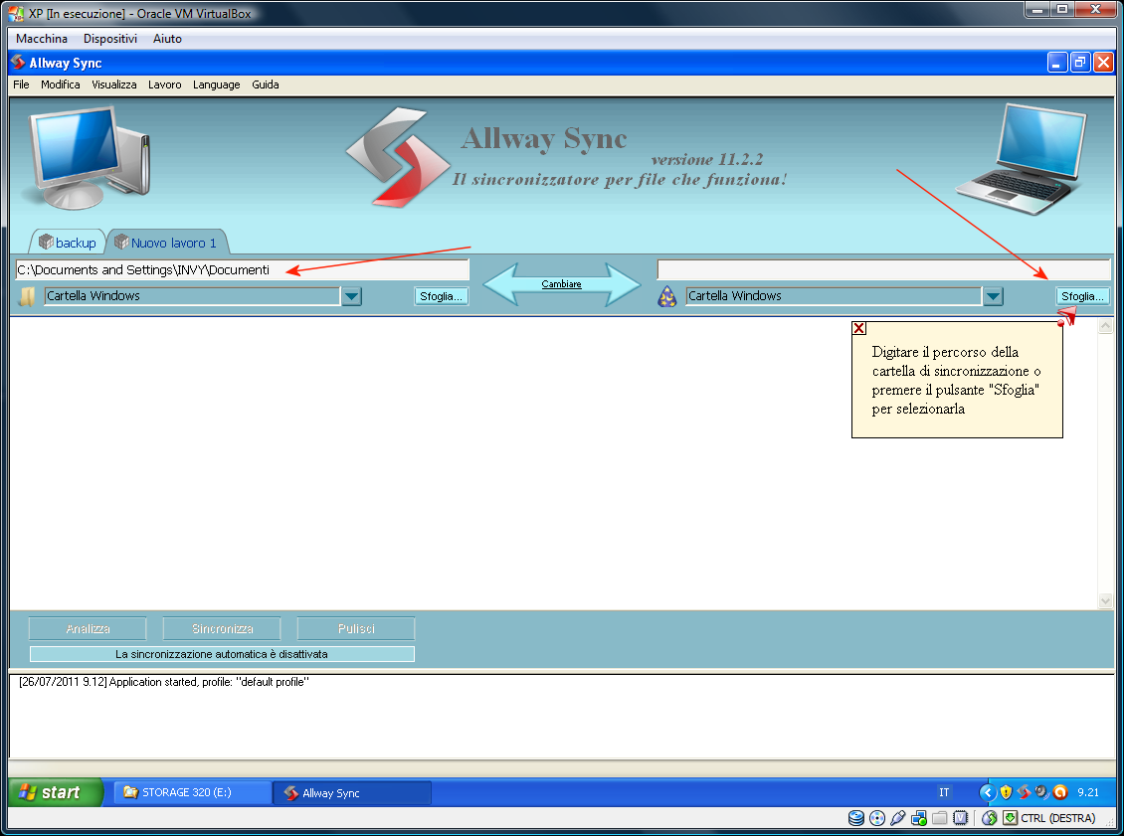Switch to STORAGE 320 (E:) taskbar window
The height and width of the screenshot is (836, 1124).
point(192,792)
